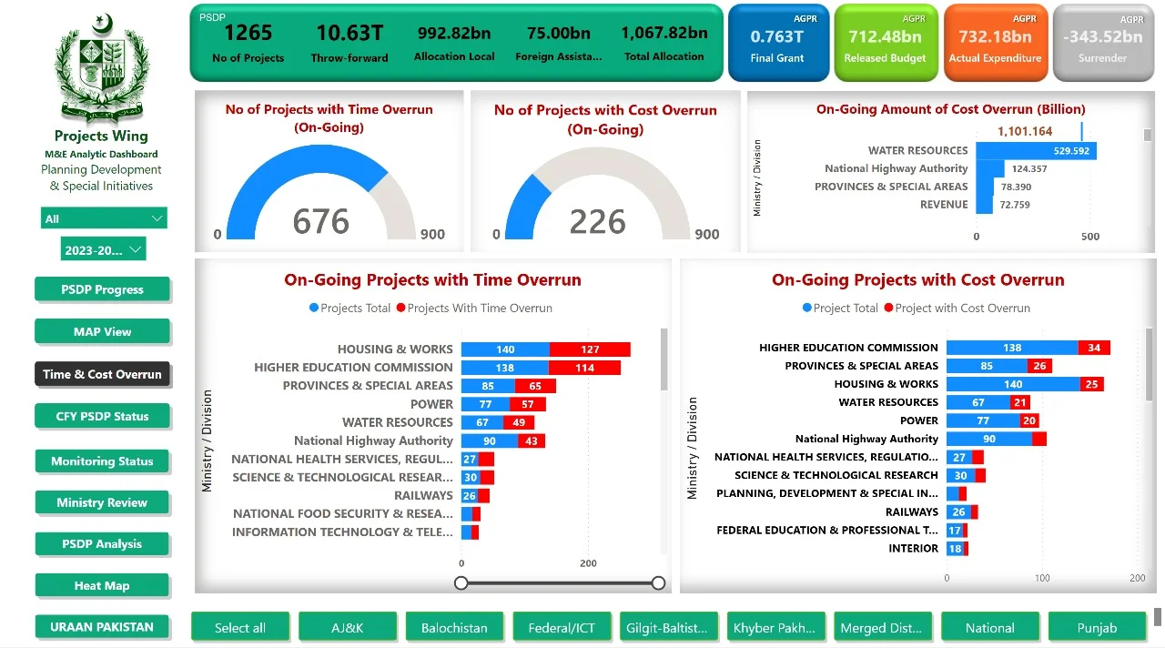Screen dimensions: 1165x648
Task: Open the 'All' filter dropdown
Action: tap(104, 218)
